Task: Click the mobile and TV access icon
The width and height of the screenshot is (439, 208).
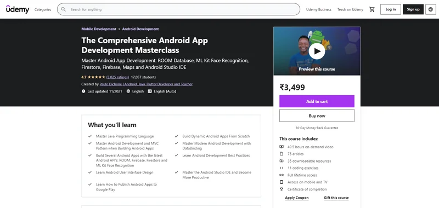Action: (x=282, y=182)
